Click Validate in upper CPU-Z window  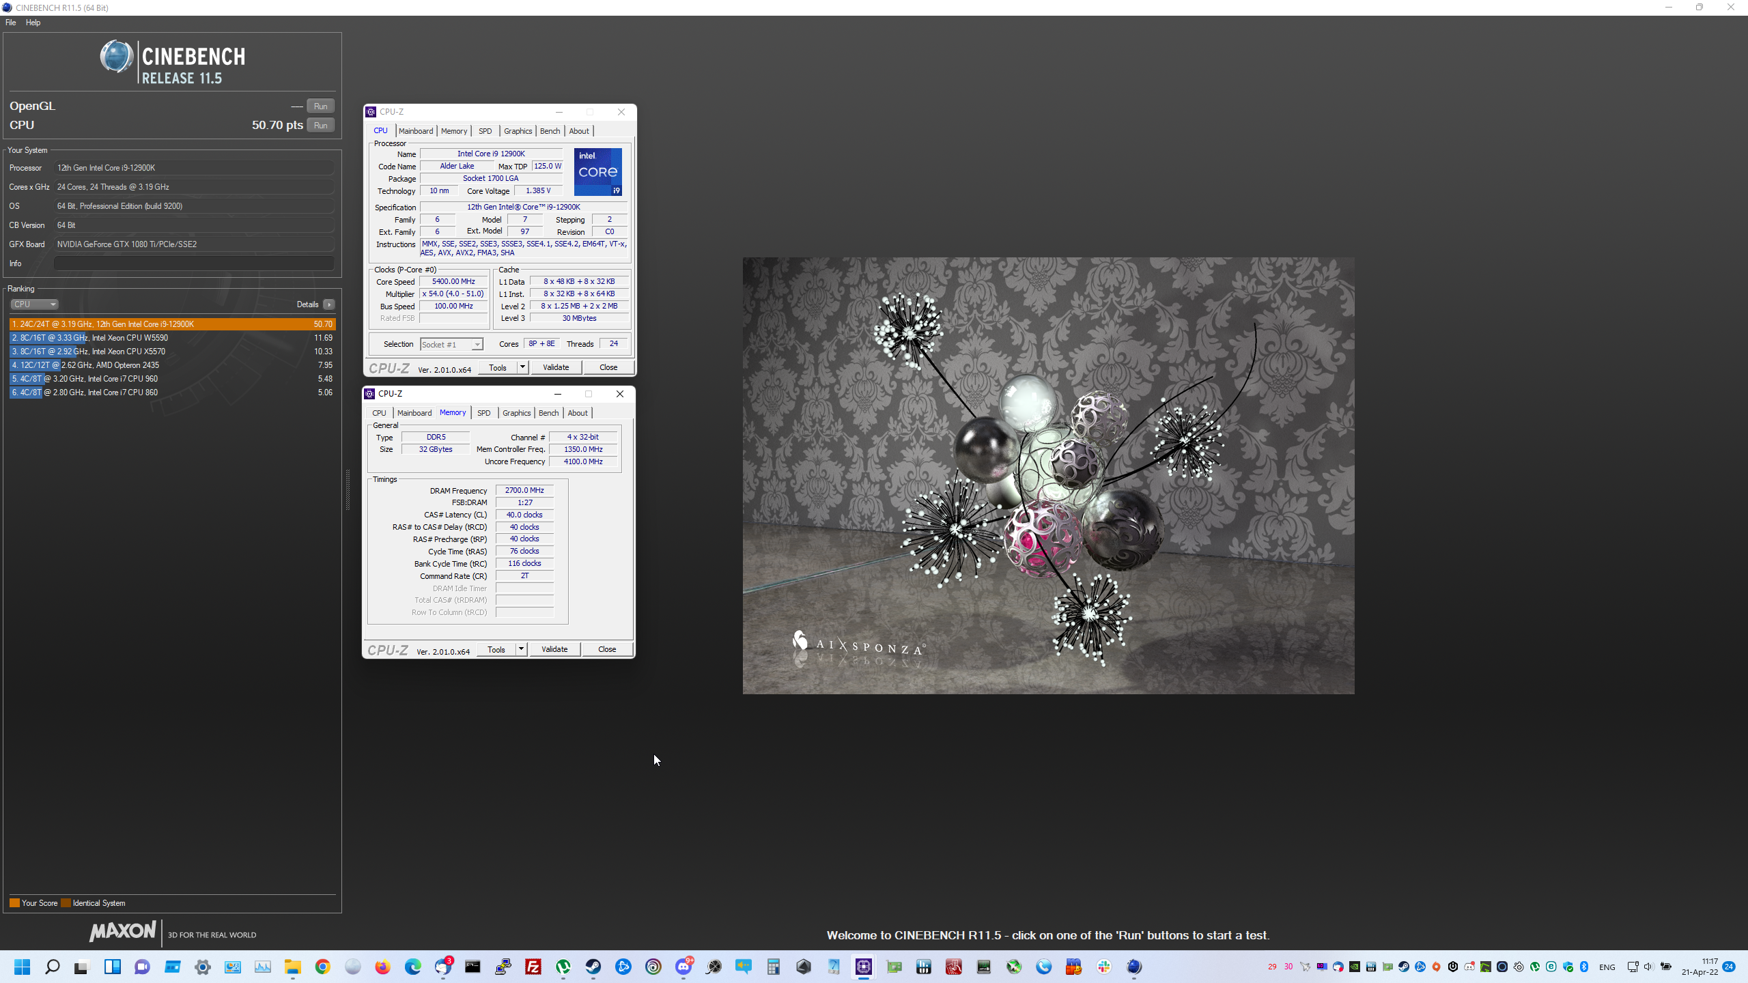[556, 368]
